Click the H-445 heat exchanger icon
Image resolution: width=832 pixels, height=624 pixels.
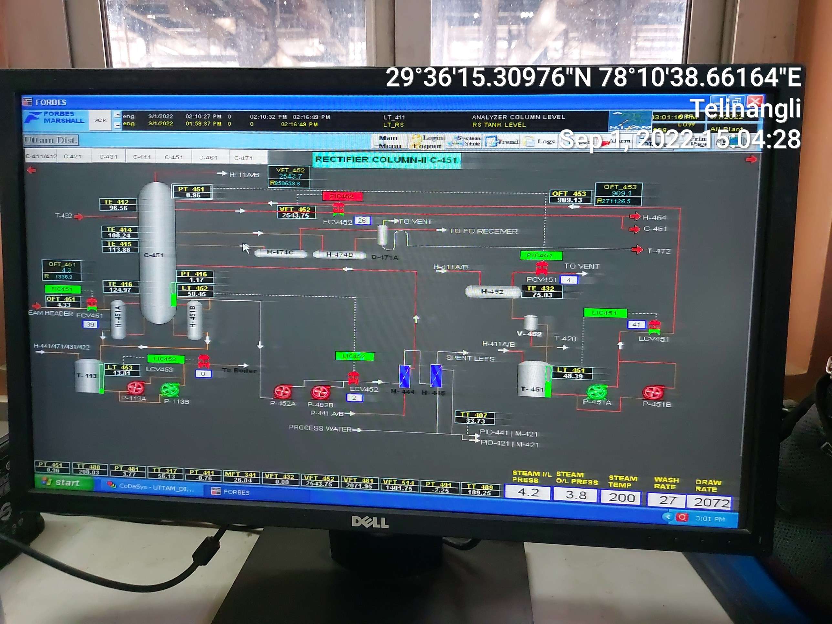pos(436,376)
